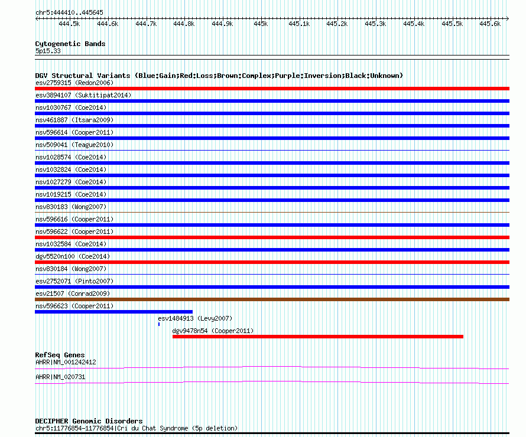Click the brown bar under esv21507 (Conrad2009)
The width and height of the screenshot is (526, 437).
coord(272,299)
